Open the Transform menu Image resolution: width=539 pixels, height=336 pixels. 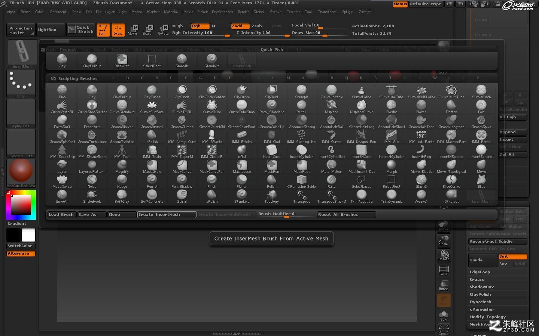(327, 12)
